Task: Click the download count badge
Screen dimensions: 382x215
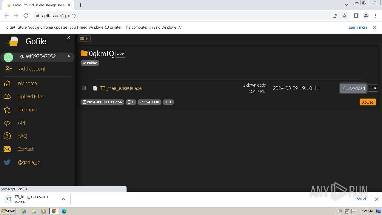Action: (168, 102)
